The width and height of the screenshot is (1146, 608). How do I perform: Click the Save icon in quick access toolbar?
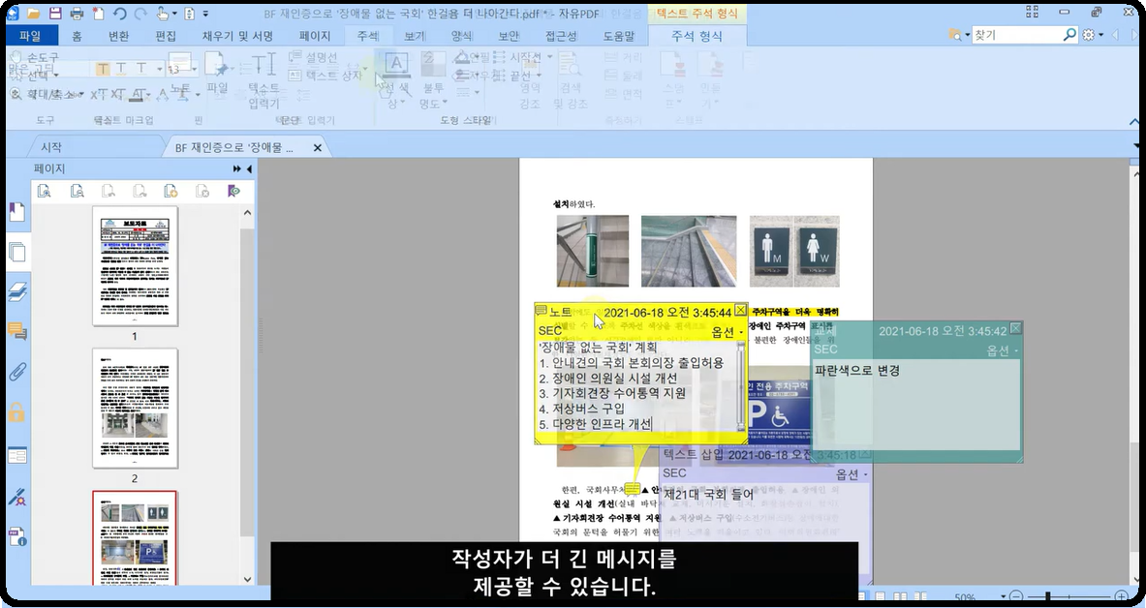[x=55, y=14]
